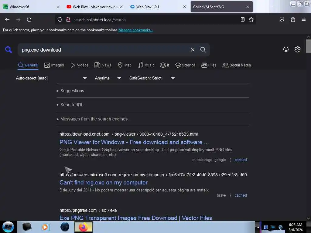The height and width of the screenshot is (233, 311).
Task: Click the page vertical scrollbar thumb
Action: [308, 46]
